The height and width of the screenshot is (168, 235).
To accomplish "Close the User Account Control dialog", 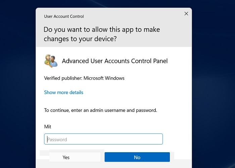I will pyautogui.click(x=186, y=14).
